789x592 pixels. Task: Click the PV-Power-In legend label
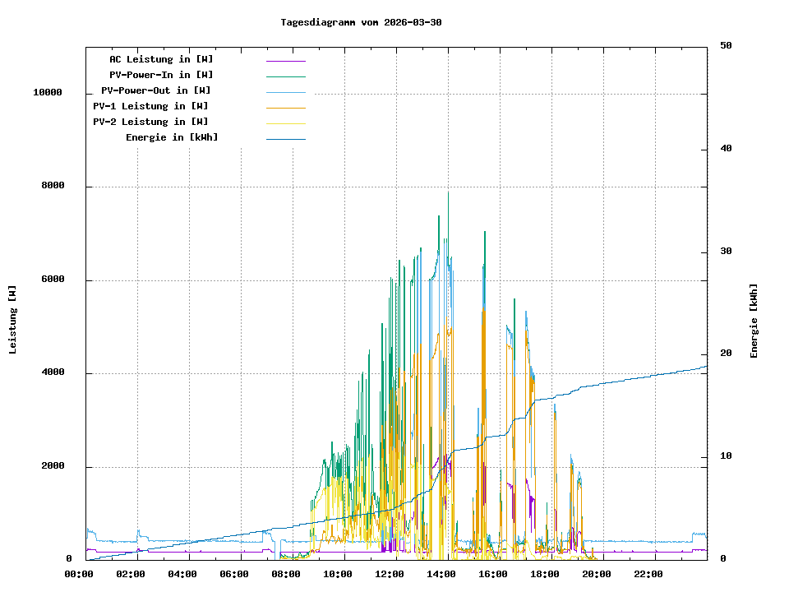point(161,75)
